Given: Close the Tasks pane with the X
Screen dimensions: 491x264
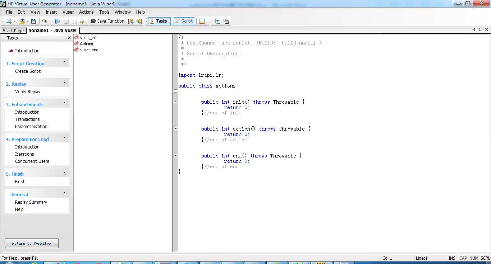Looking at the screenshot, I should click(69, 38).
